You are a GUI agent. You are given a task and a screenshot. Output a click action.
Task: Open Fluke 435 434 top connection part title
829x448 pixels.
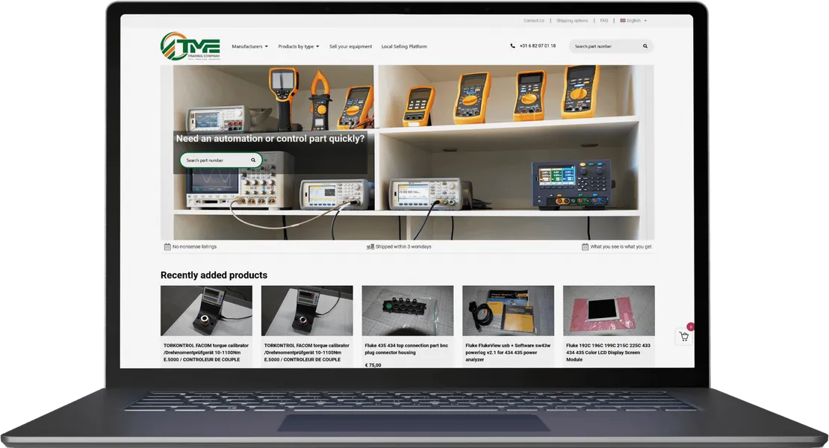[x=406, y=349]
